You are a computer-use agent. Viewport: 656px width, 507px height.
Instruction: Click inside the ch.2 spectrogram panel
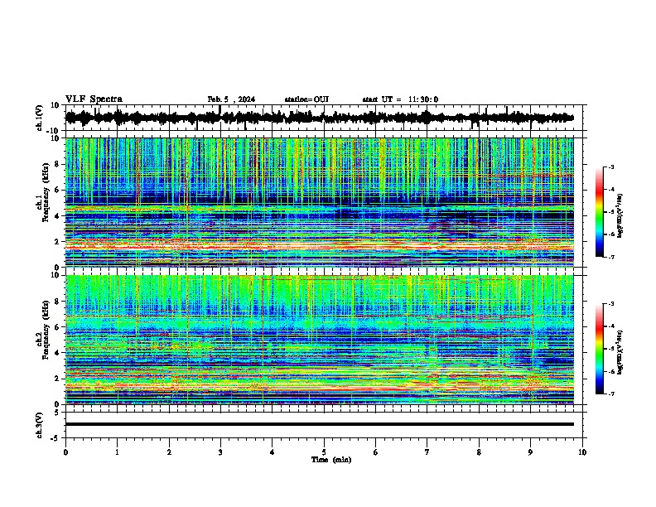pyautogui.click(x=319, y=340)
